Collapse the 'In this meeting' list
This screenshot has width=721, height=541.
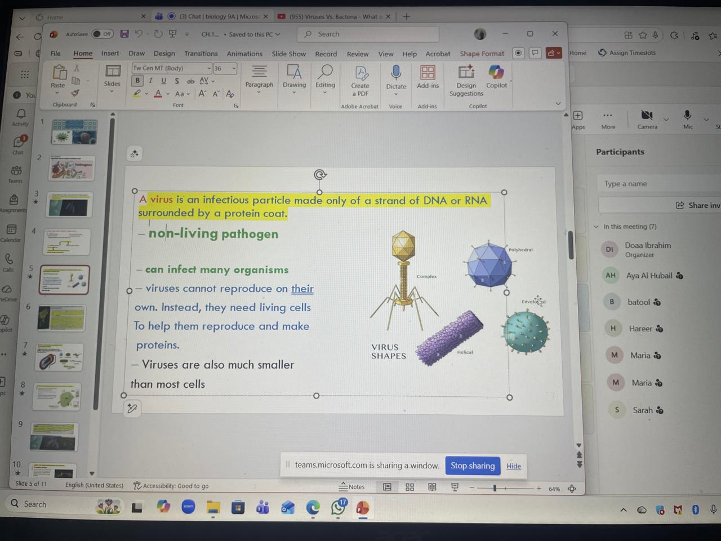click(x=596, y=227)
